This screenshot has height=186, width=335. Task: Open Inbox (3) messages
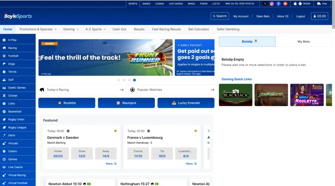click(x=283, y=16)
